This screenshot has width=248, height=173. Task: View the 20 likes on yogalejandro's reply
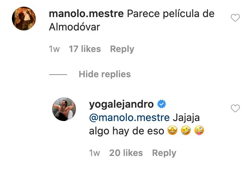coord(126,153)
